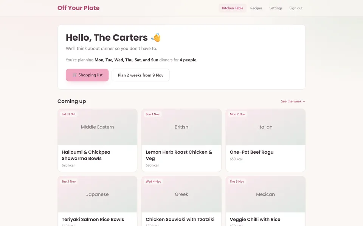Select Chicken Souvlaki with Tzatziki title

180,220
